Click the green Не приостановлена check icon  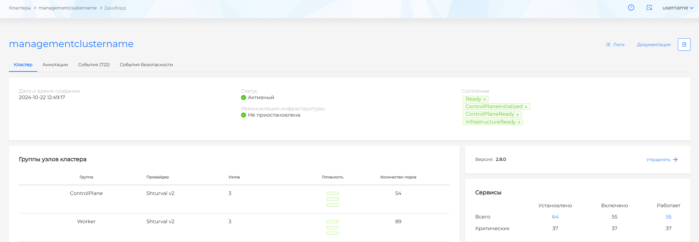click(243, 115)
